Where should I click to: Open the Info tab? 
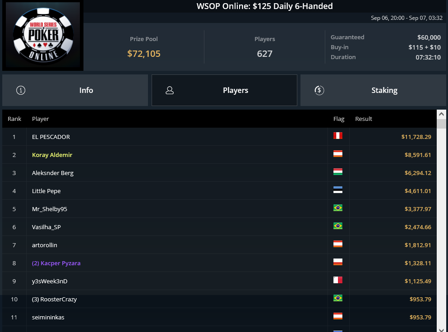pos(75,90)
